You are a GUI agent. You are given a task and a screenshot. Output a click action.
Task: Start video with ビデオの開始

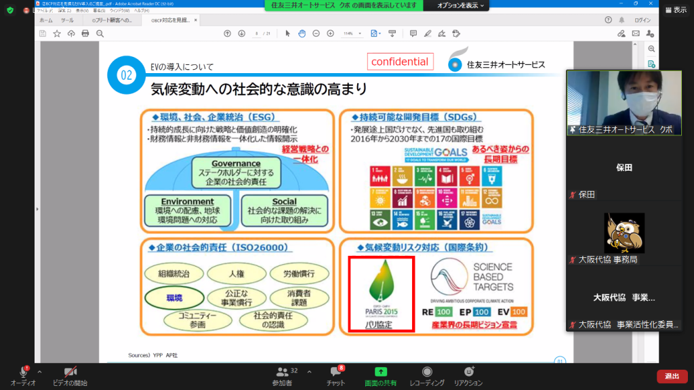click(x=70, y=376)
